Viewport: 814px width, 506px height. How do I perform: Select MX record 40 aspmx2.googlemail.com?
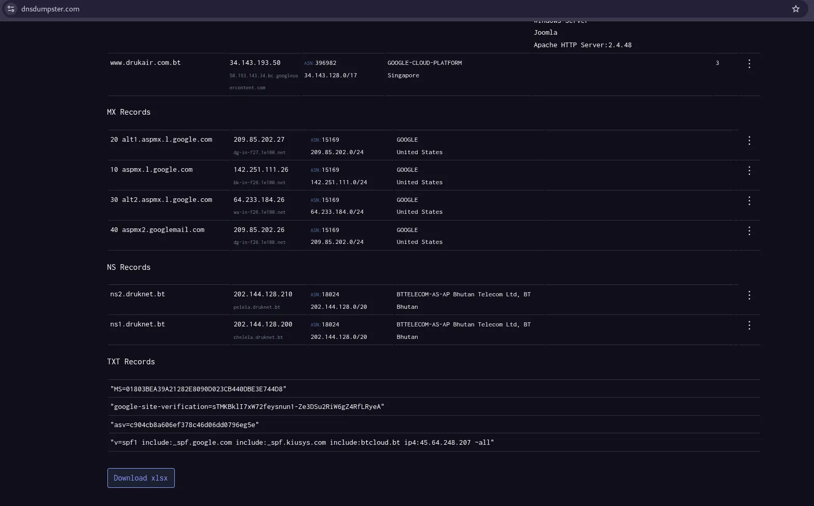point(157,230)
